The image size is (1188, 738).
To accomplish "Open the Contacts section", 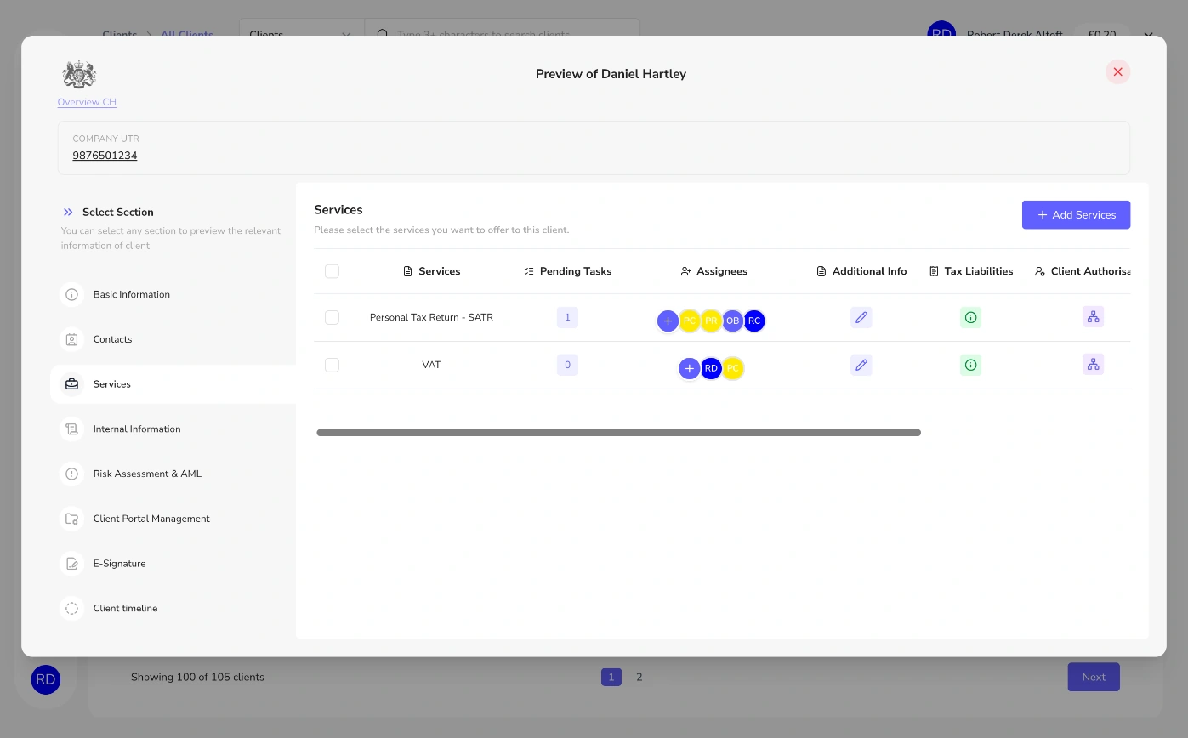I will click(x=173, y=339).
